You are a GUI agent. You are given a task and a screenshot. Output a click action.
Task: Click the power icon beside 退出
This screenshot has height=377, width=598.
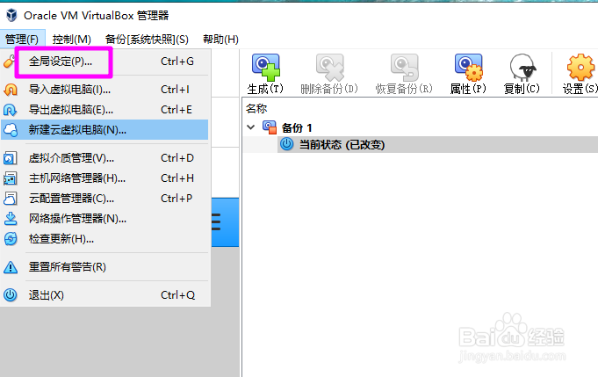[x=11, y=295]
